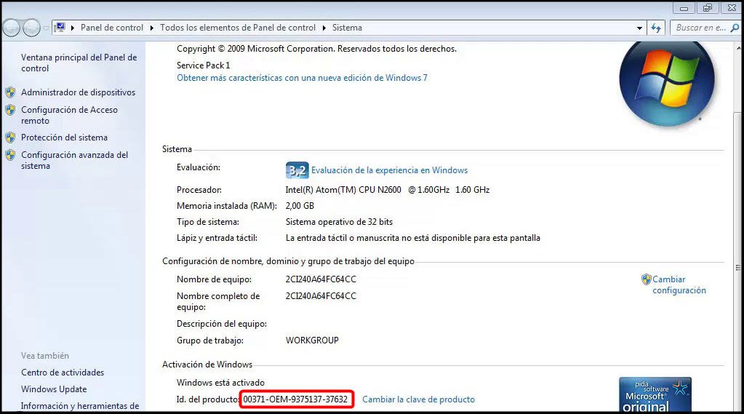Click Cambiar configuración link
Image resolution: width=744 pixels, height=414 pixels.
coord(679,284)
